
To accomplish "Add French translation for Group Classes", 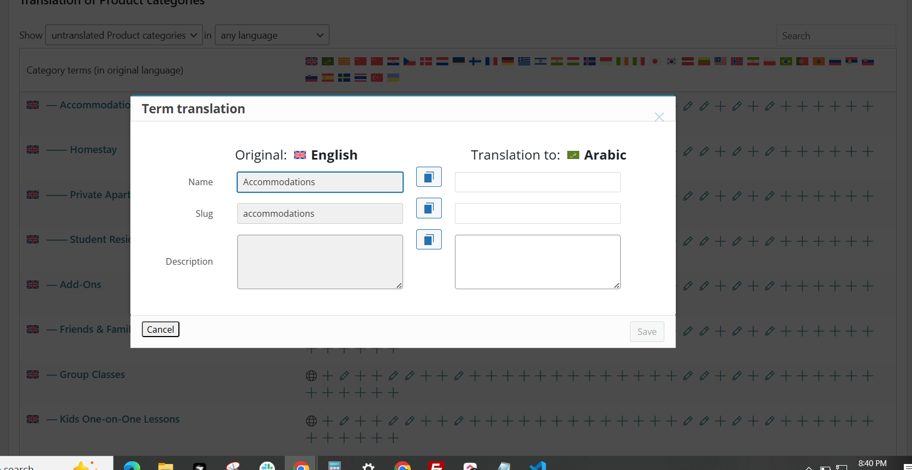I will point(491,376).
